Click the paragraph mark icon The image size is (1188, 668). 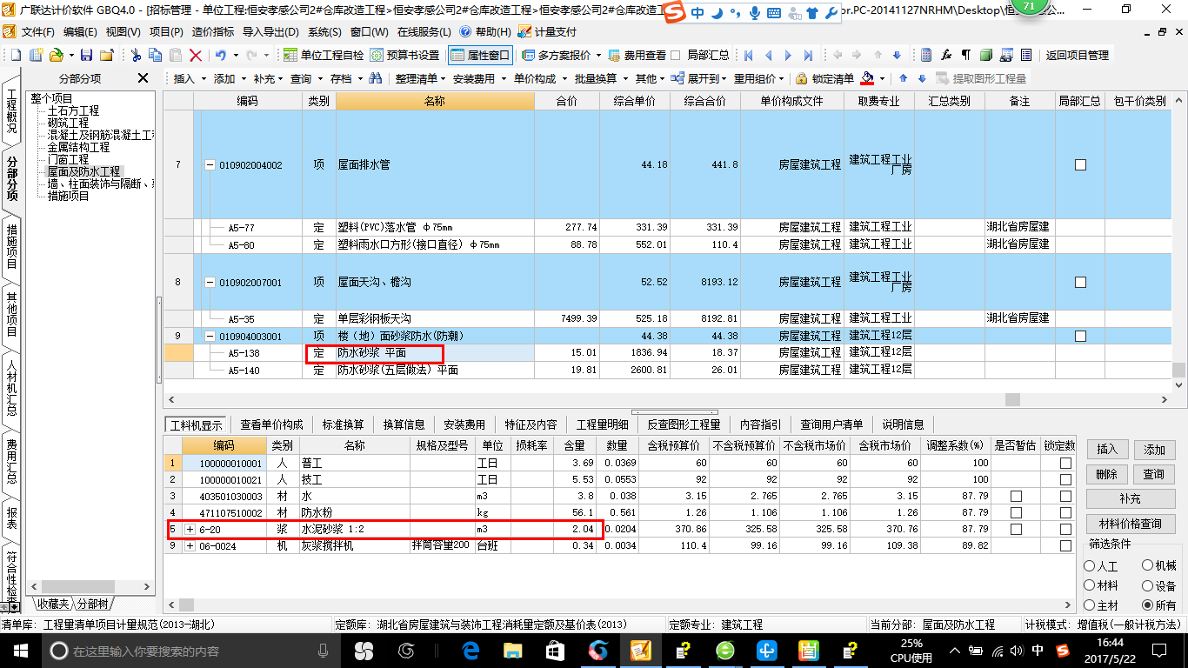pyautogui.click(x=965, y=55)
